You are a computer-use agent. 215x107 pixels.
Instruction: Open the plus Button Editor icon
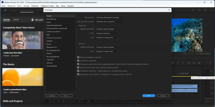pos(210,63)
